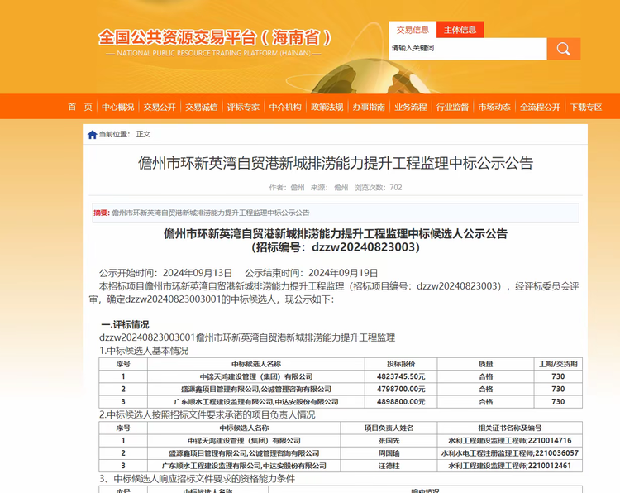Click the platform logo title 全国公共资源交易平台
Image resolution: width=620 pixels, height=493 pixels.
click(215, 38)
